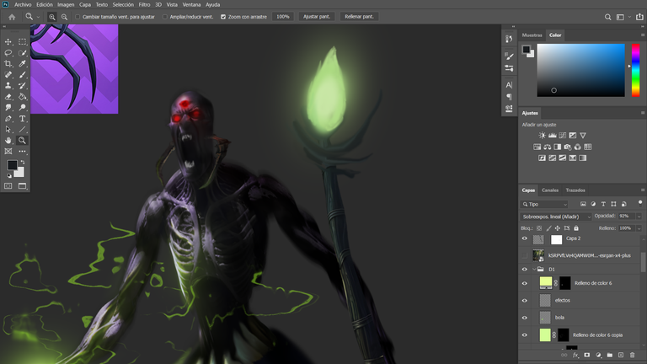The height and width of the screenshot is (364, 647).
Task: Open the Selección menu
Action: coord(123,4)
